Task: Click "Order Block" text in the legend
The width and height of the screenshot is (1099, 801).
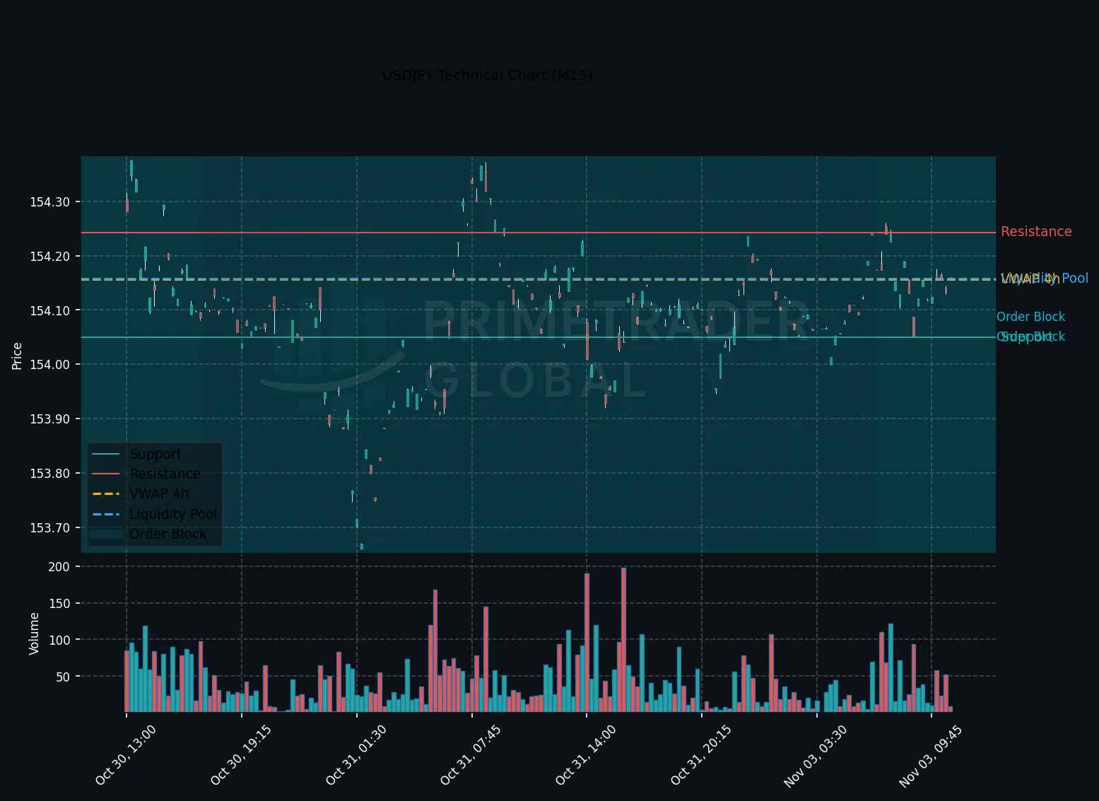Action: pyautogui.click(x=168, y=534)
